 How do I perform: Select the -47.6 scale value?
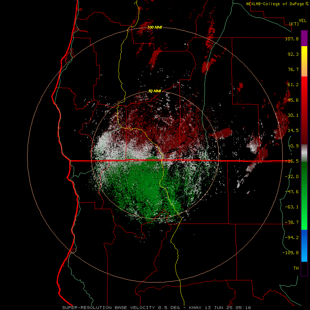click(x=292, y=192)
